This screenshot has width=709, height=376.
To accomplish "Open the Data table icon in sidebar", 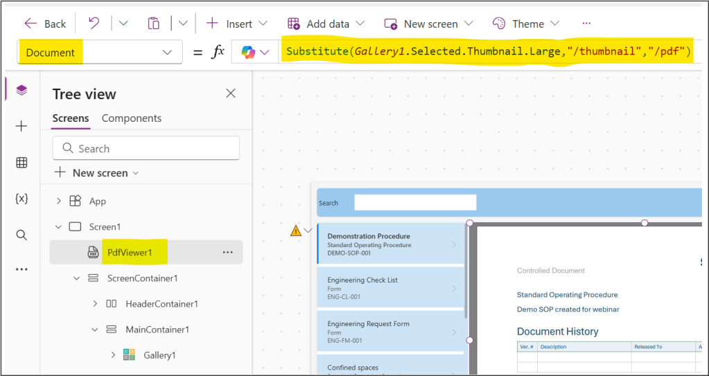I will click(21, 163).
